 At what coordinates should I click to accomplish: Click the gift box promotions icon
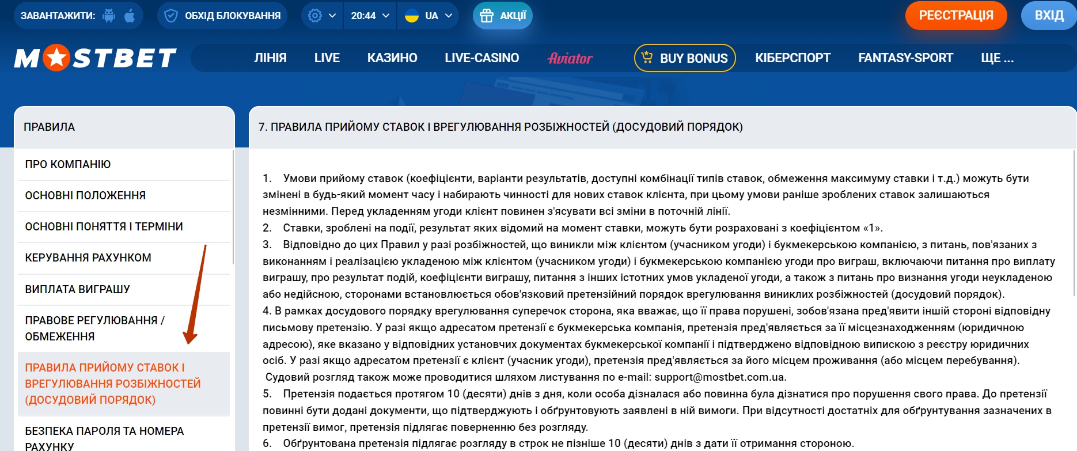pos(487,16)
